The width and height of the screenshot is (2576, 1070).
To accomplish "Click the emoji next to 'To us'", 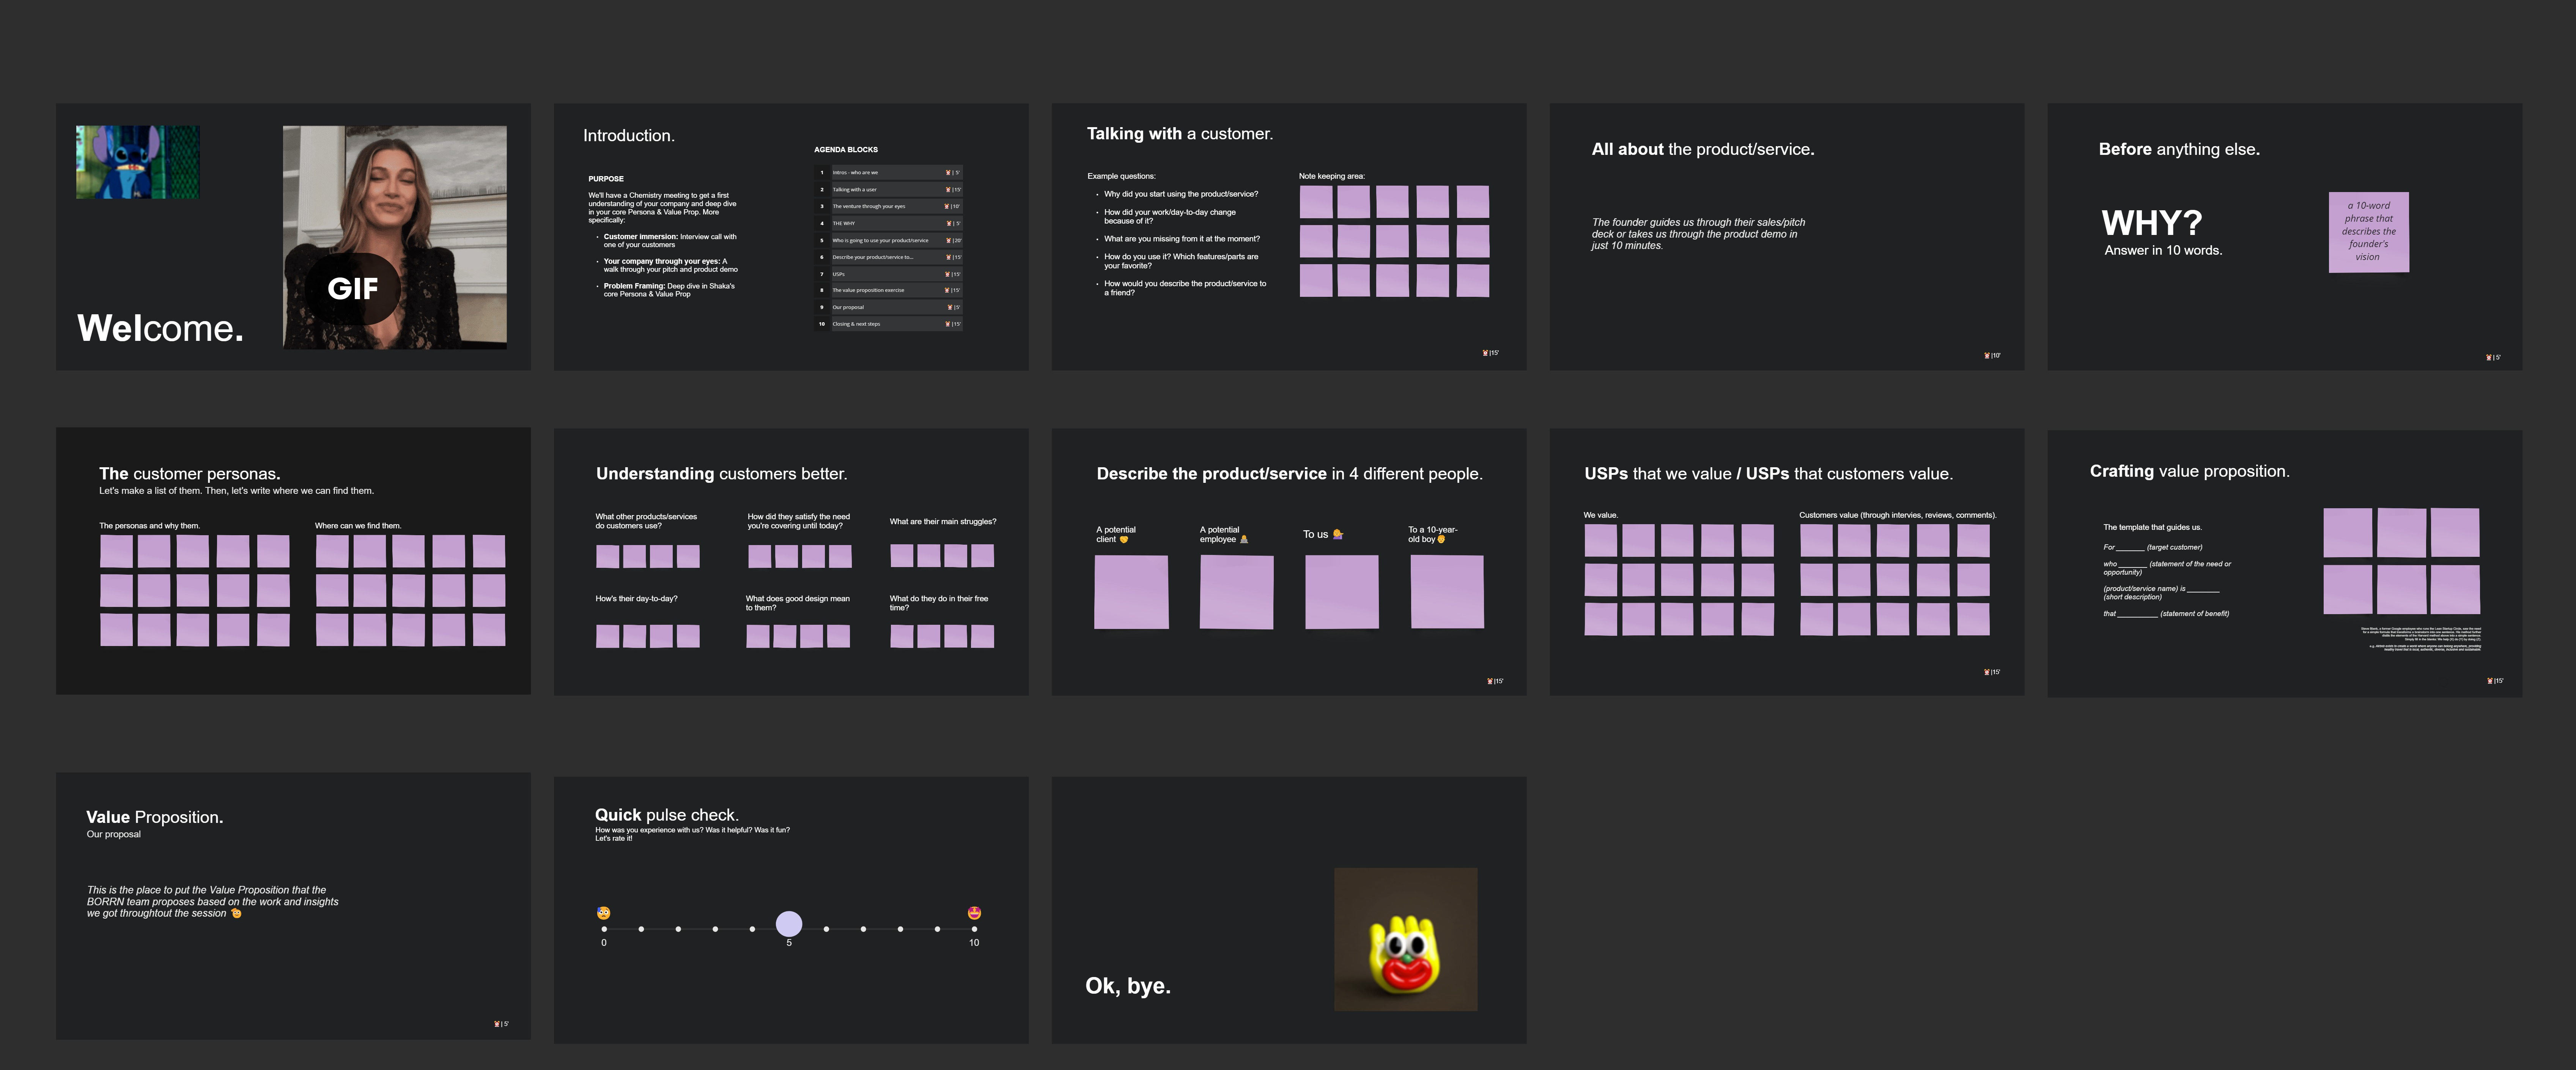I will tap(1338, 534).
